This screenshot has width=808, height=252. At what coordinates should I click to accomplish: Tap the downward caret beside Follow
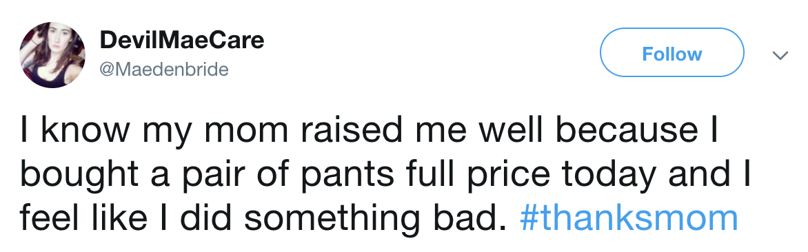pyautogui.click(x=780, y=55)
